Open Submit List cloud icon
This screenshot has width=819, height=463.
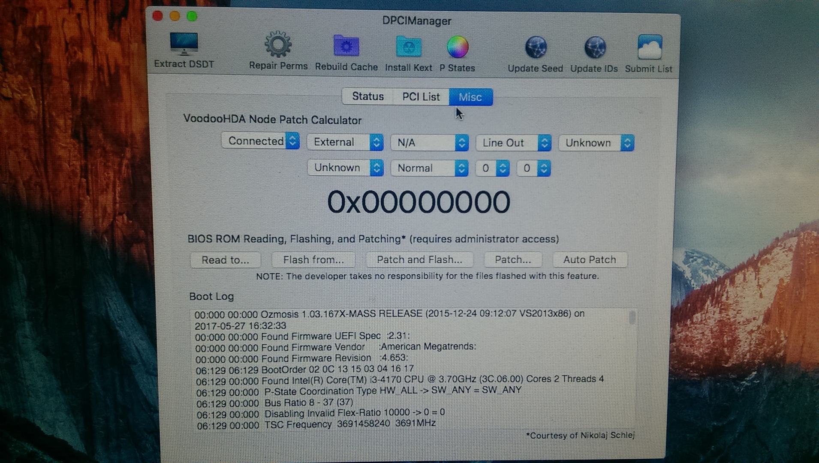click(650, 47)
